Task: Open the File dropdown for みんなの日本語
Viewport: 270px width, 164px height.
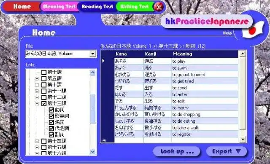Action: click(93, 54)
